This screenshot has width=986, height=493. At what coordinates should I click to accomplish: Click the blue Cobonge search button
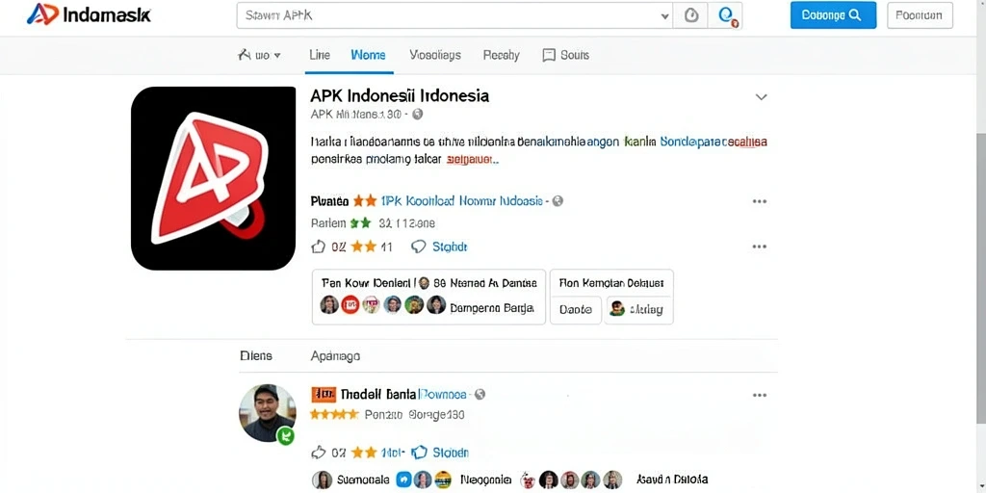click(x=833, y=15)
